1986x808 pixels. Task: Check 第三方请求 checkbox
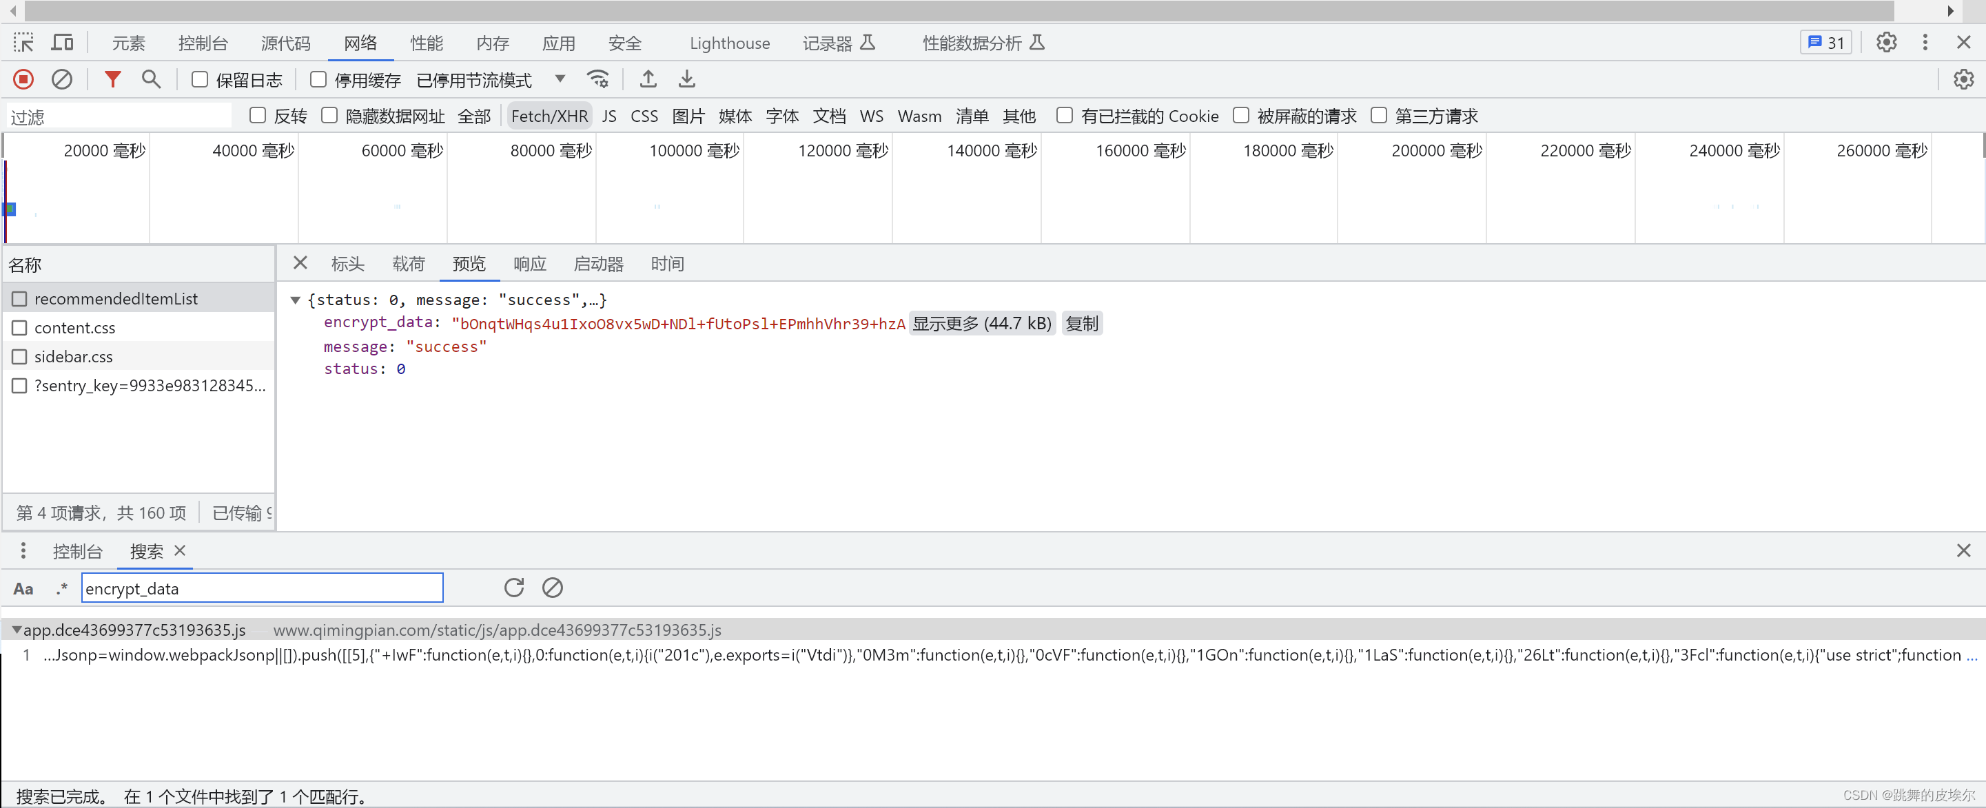coord(1378,116)
